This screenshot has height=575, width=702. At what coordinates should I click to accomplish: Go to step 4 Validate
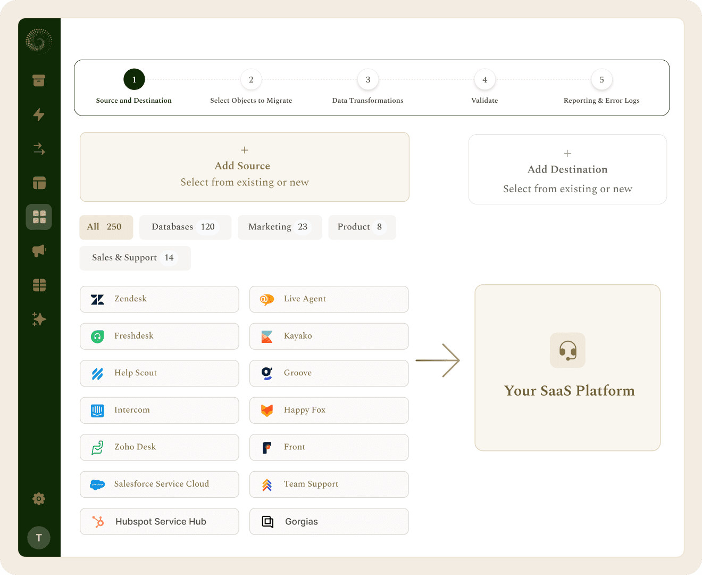coord(484,86)
